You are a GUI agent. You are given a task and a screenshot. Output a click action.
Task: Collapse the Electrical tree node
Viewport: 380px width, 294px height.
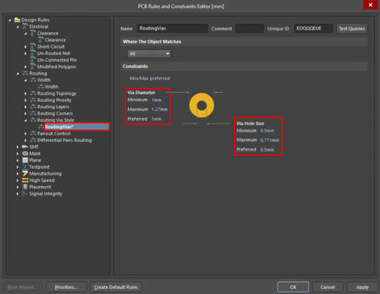[18, 27]
